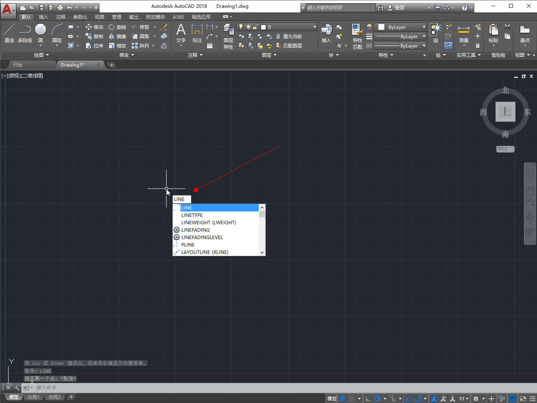537x403 pixels.
Task: Expand the 图层 layers panel
Action: (269, 55)
